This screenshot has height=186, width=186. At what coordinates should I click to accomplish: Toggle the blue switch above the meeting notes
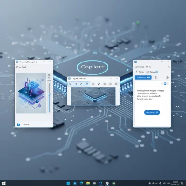165,83
